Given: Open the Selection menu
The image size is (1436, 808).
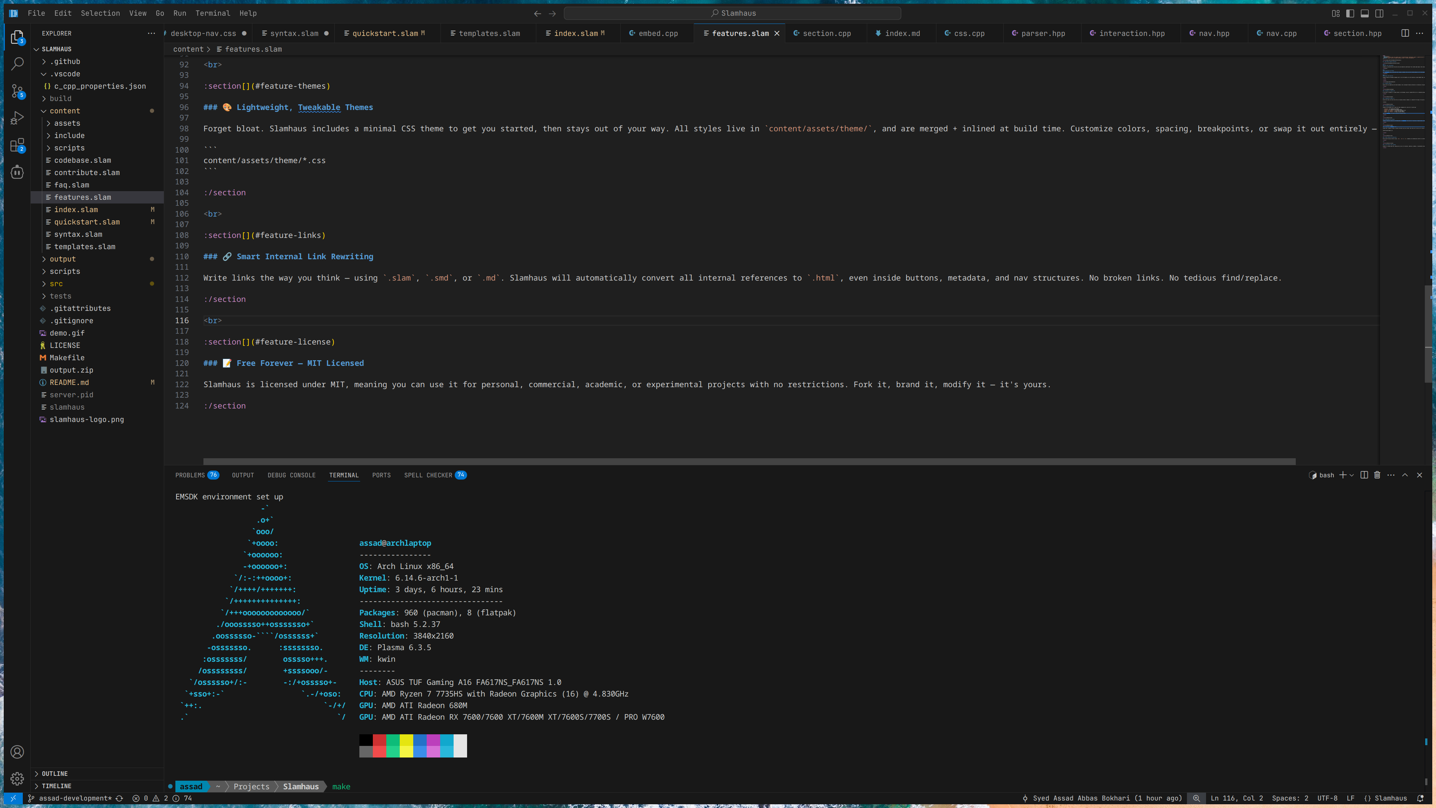Looking at the screenshot, I should point(100,13).
